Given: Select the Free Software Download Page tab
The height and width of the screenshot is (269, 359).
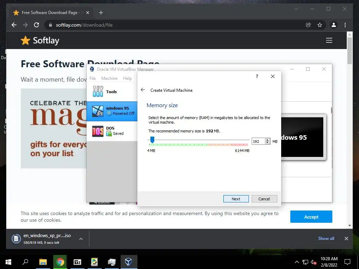Looking at the screenshot, I should coord(51,13).
